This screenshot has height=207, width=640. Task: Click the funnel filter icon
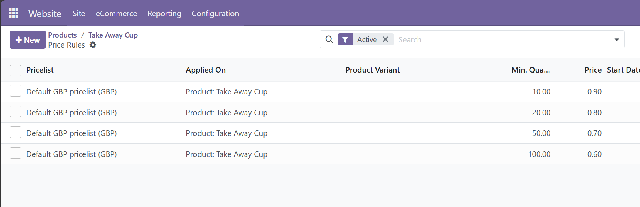click(345, 39)
